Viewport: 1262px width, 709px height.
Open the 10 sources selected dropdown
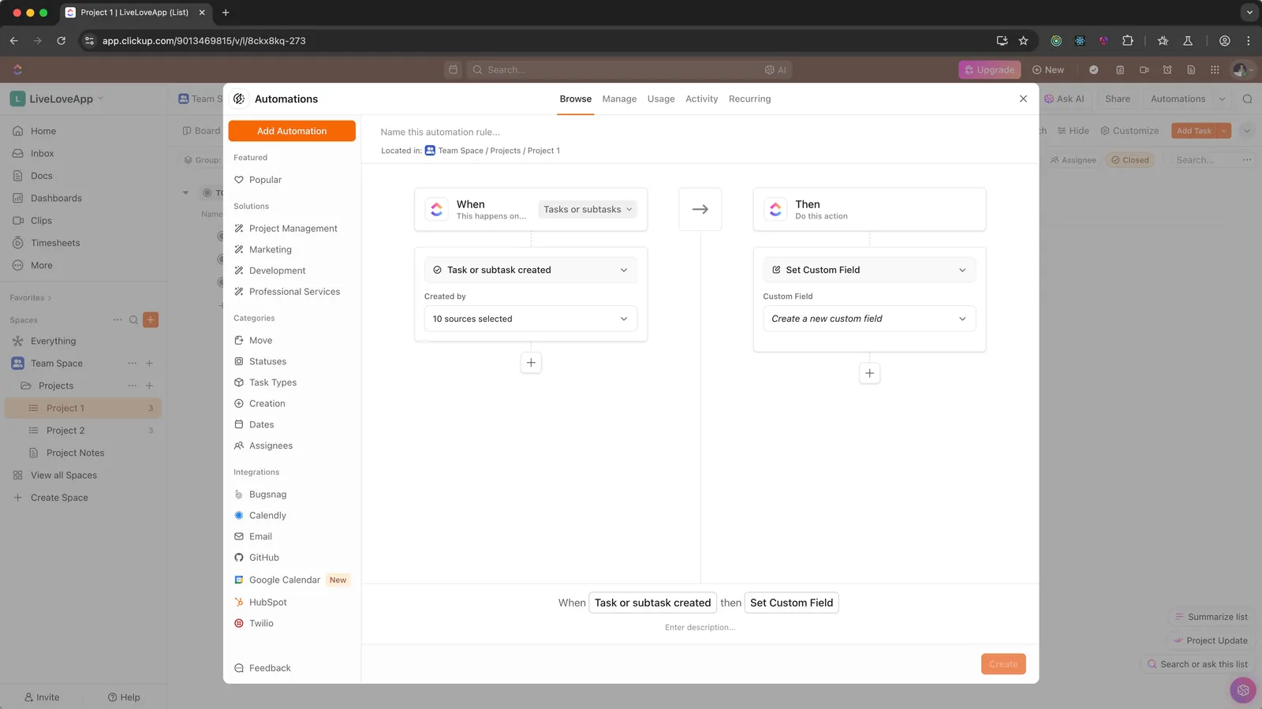point(530,319)
